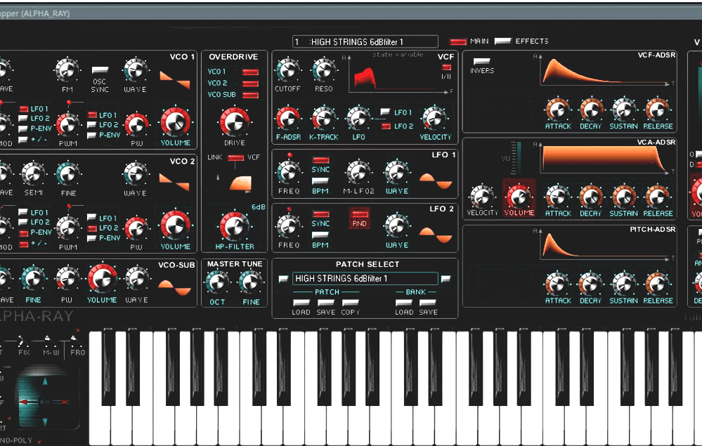This screenshot has width=702, height=446.
Task: Click the M-LFO2 knob in LFO 1
Action: 358,172
